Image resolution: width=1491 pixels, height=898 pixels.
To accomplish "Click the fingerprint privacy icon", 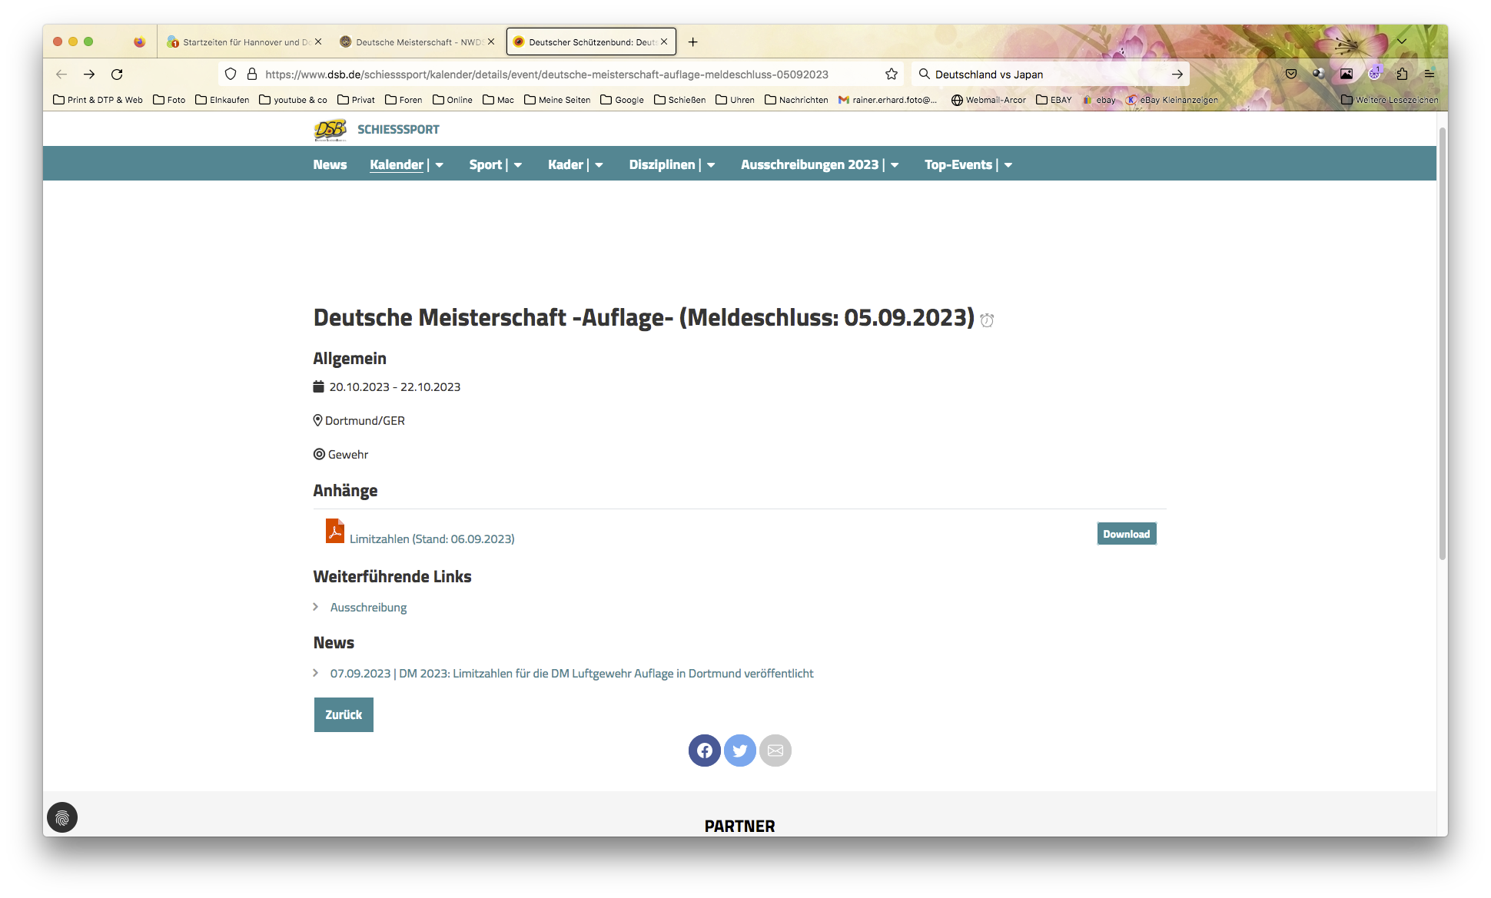I will [x=62, y=817].
